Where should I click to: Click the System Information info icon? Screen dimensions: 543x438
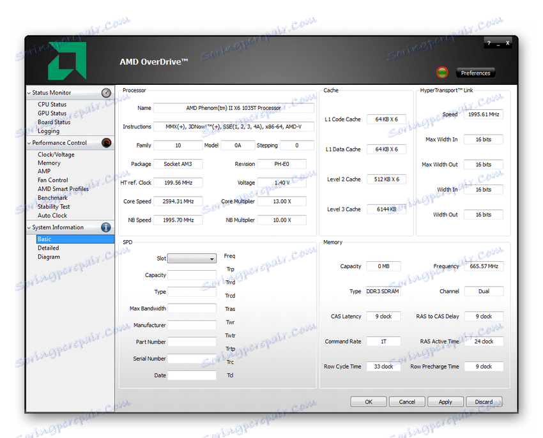[x=106, y=227]
